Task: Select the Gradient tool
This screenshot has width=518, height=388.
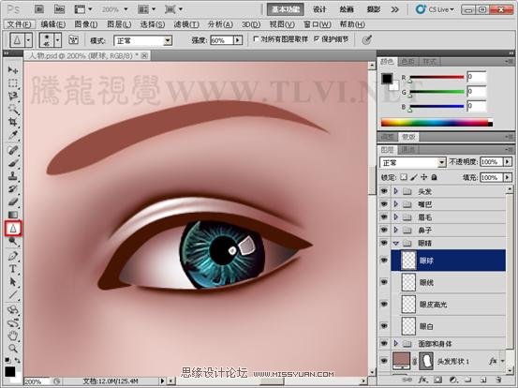Action: [13, 215]
